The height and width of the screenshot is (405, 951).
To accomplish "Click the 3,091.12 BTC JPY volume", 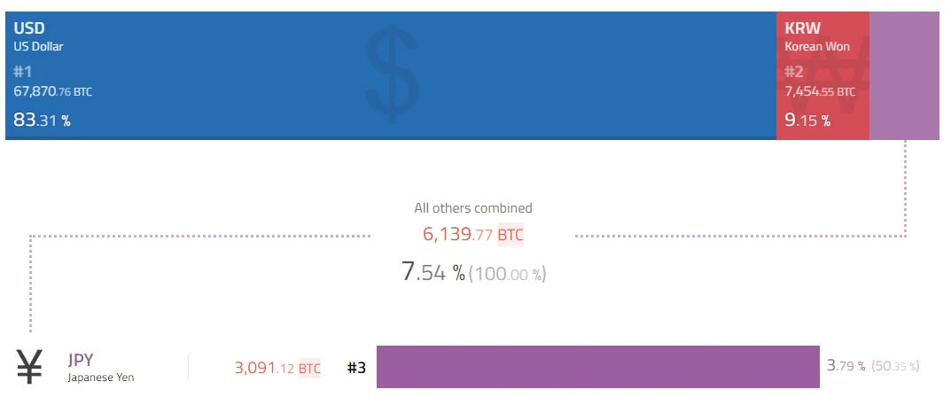I will (x=277, y=368).
